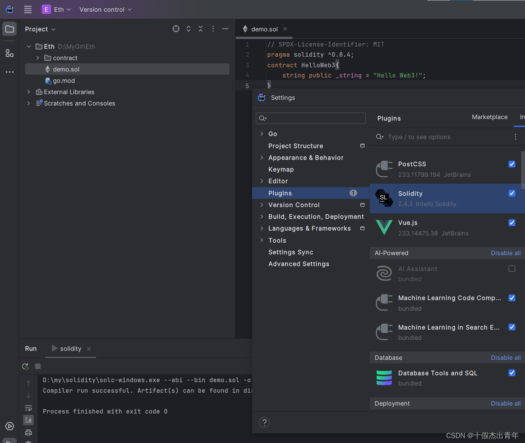Close the solidity run tab
Image resolution: width=525 pixels, height=443 pixels.
(x=89, y=349)
